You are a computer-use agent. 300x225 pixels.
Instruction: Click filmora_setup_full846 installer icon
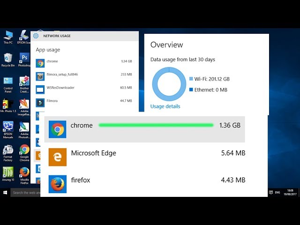[40, 76]
